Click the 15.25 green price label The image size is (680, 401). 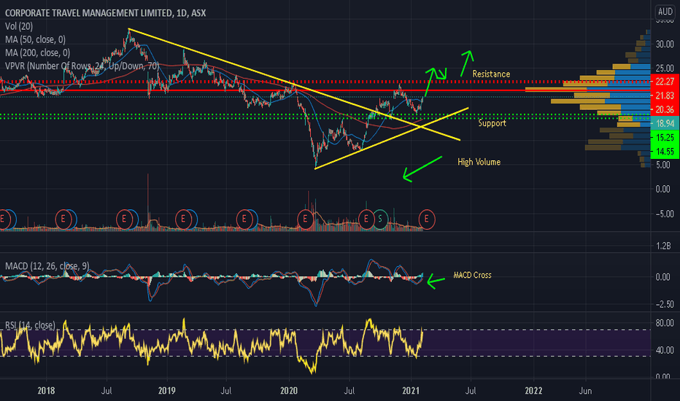click(665, 137)
